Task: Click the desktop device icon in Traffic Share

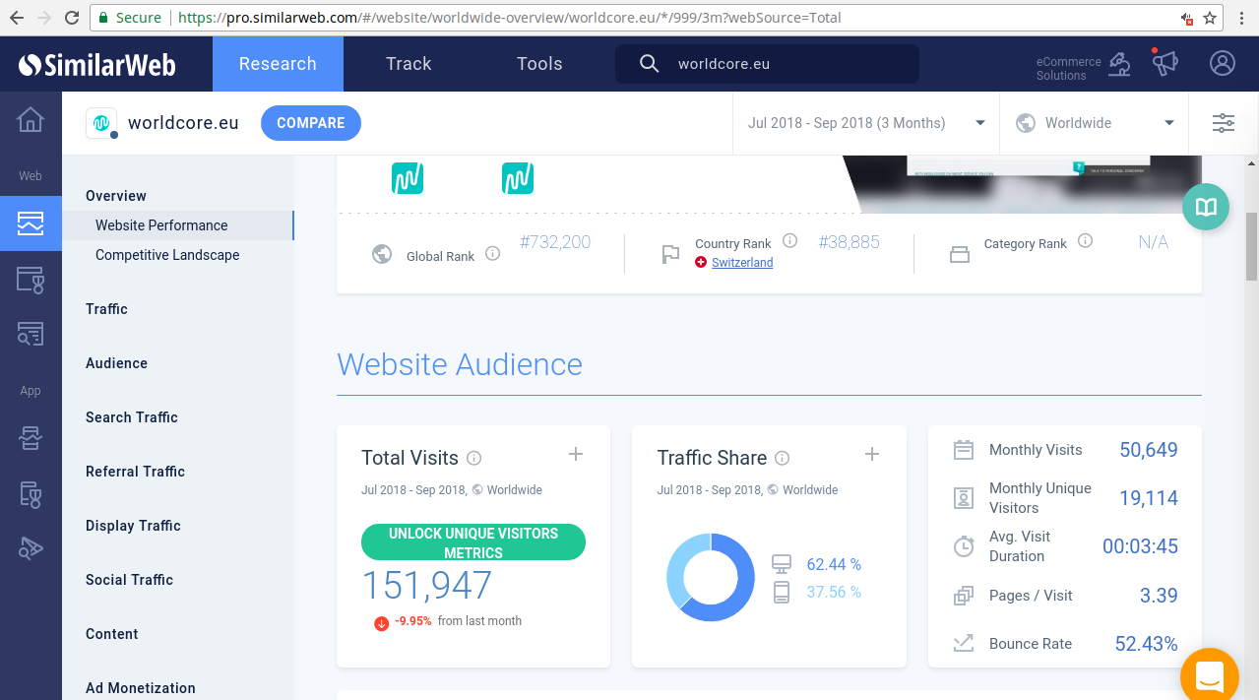Action: point(782,564)
